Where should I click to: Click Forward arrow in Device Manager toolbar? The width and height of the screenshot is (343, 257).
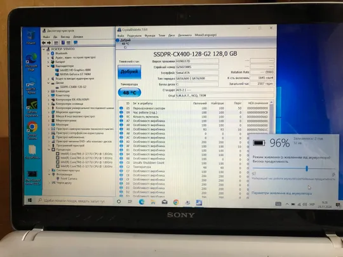[x=49, y=43]
